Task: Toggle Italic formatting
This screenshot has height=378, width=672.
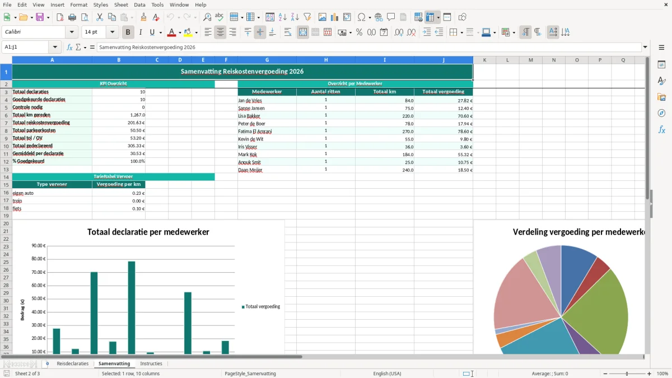Action: (x=140, y=32)
